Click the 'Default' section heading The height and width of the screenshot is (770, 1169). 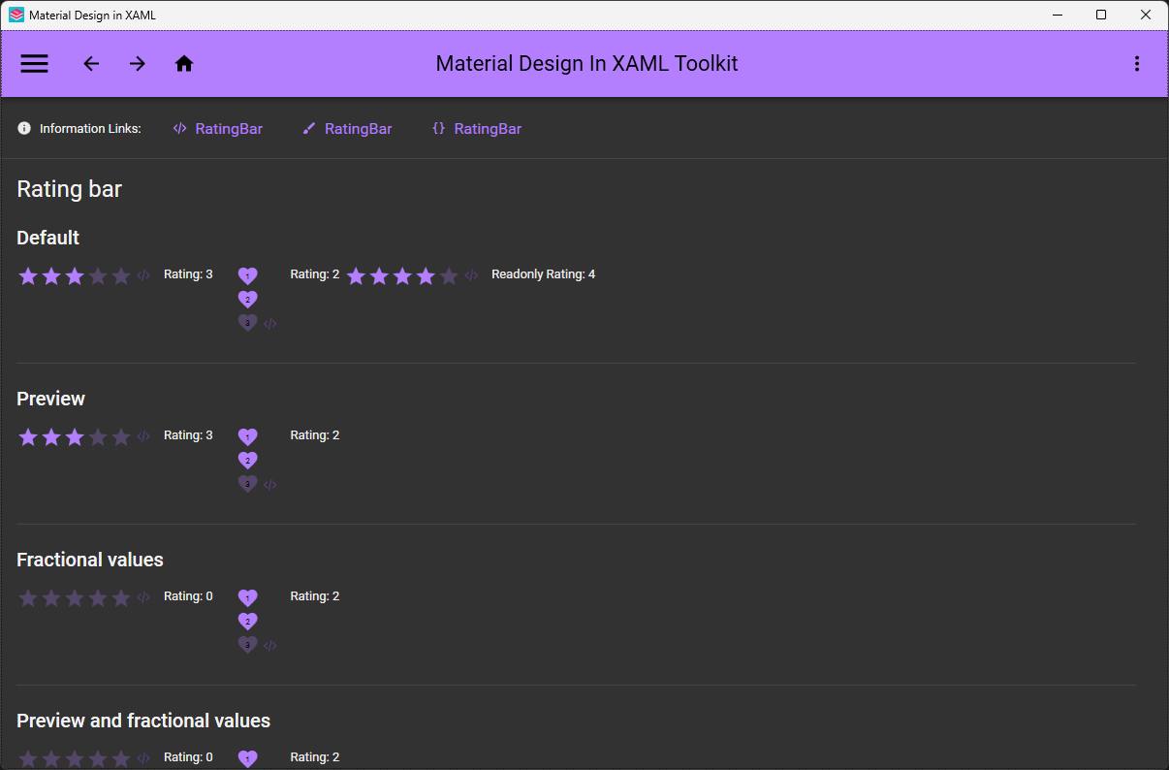(x=48, y=238)
